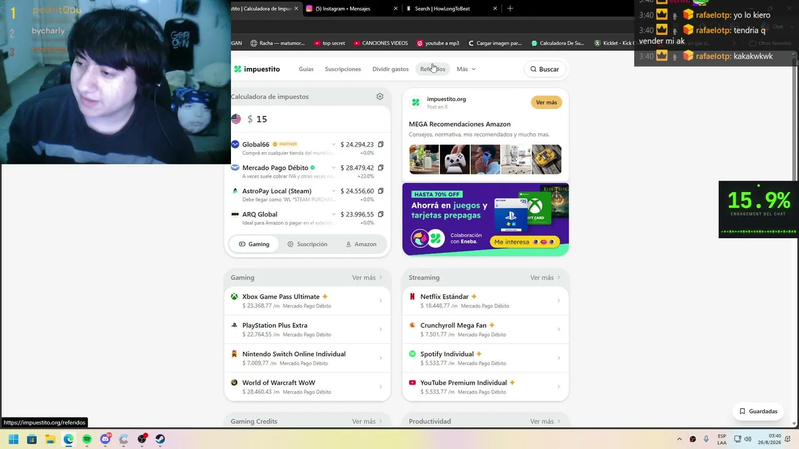
Task: Switch to the Instagram Mensajes browser tab
Action: tap(352, 8)
